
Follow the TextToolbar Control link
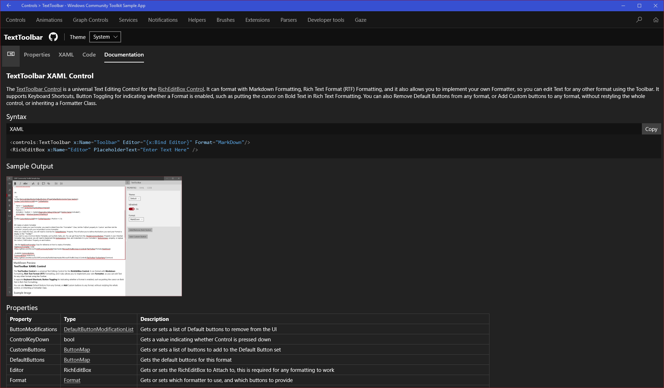[x=39, y=89]
